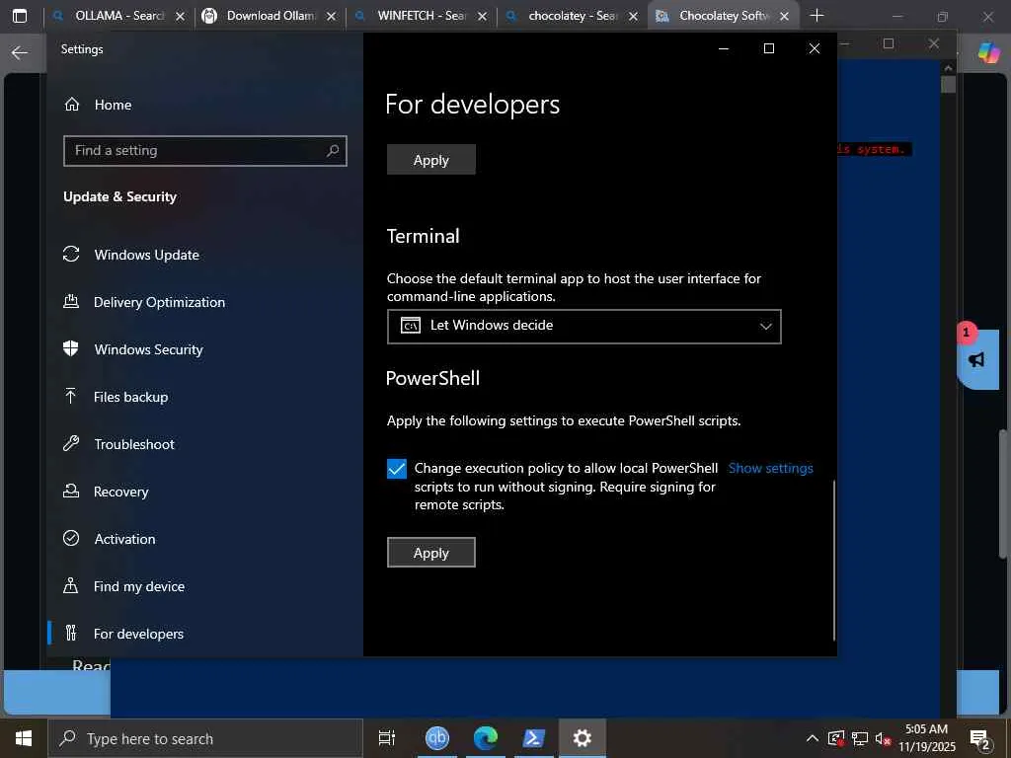Open PowerShell from the taskbar
The image size is (1011, 758).
coord(533,738)
